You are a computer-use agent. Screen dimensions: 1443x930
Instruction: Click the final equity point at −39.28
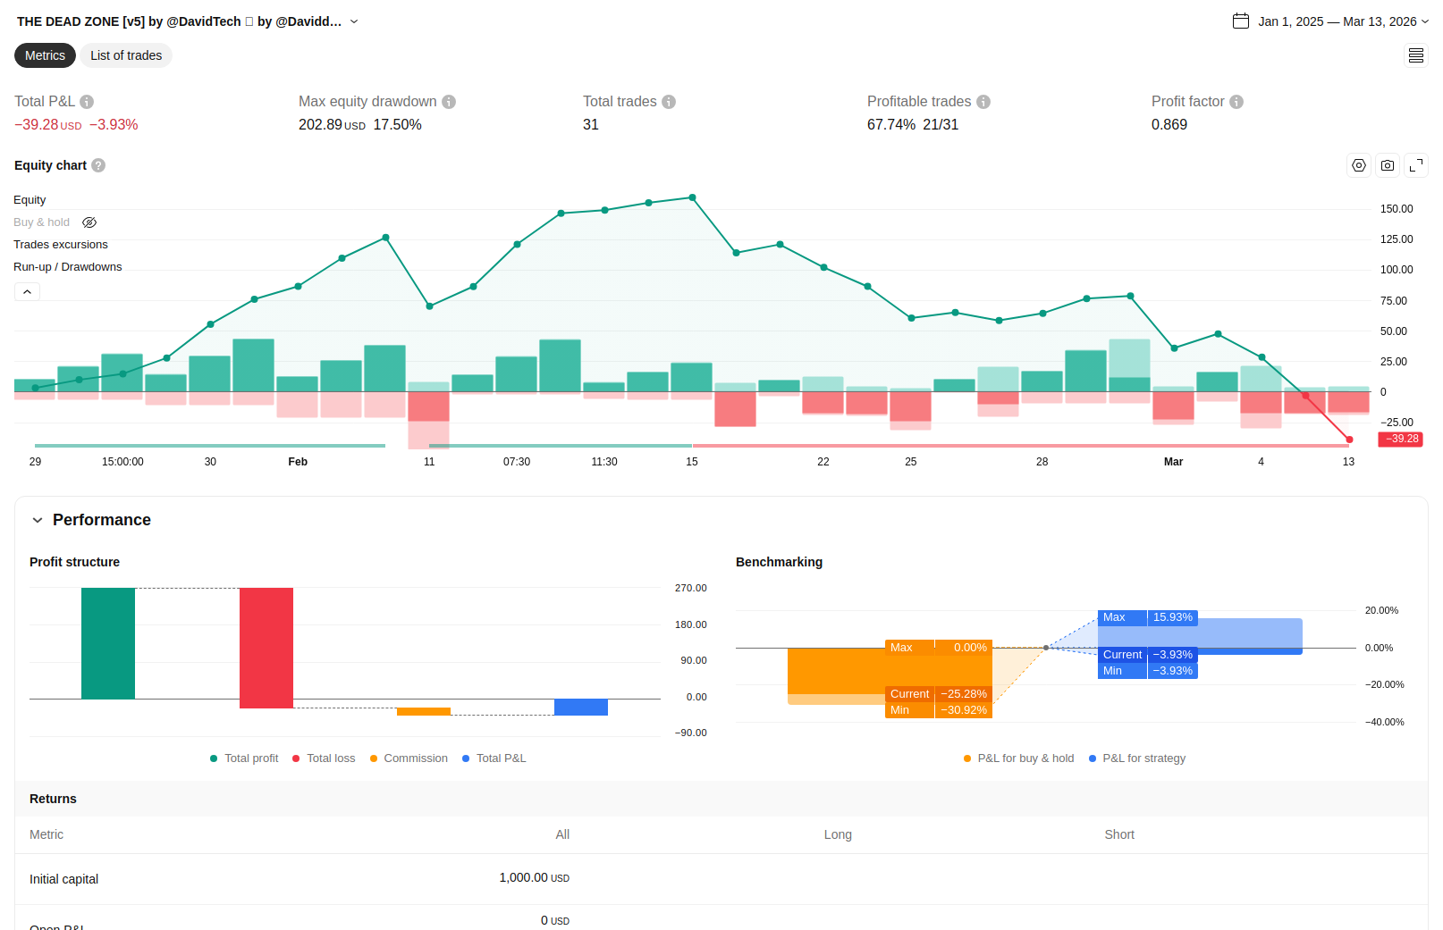point(1349,440)
